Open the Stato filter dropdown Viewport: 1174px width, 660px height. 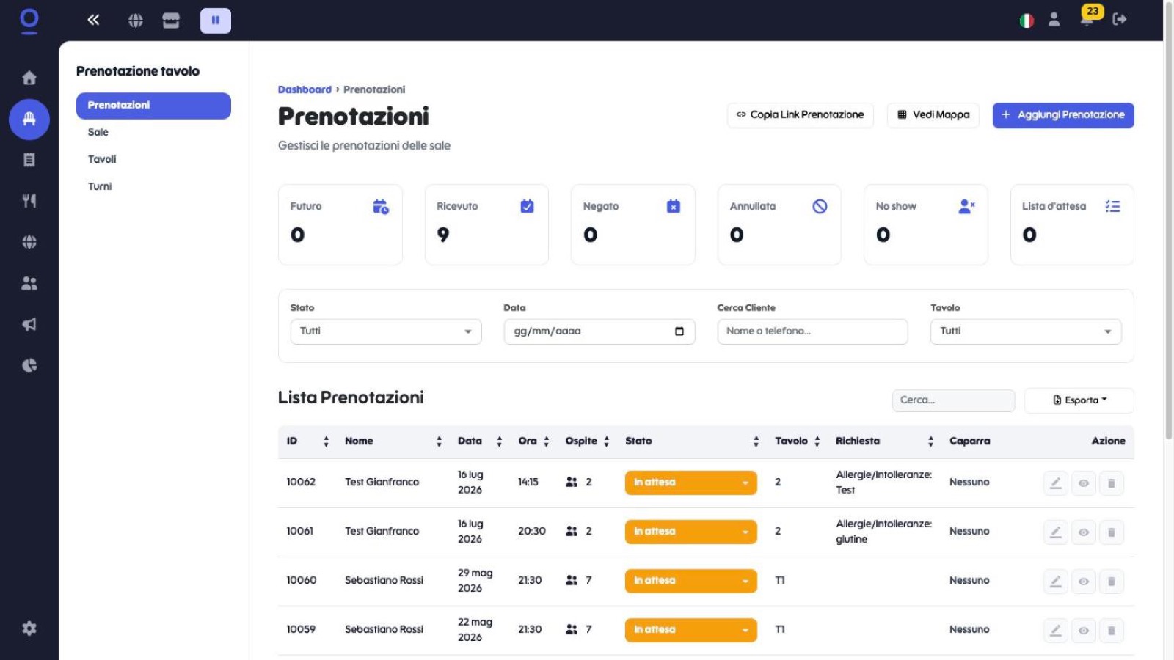click(x=386, y=331)
